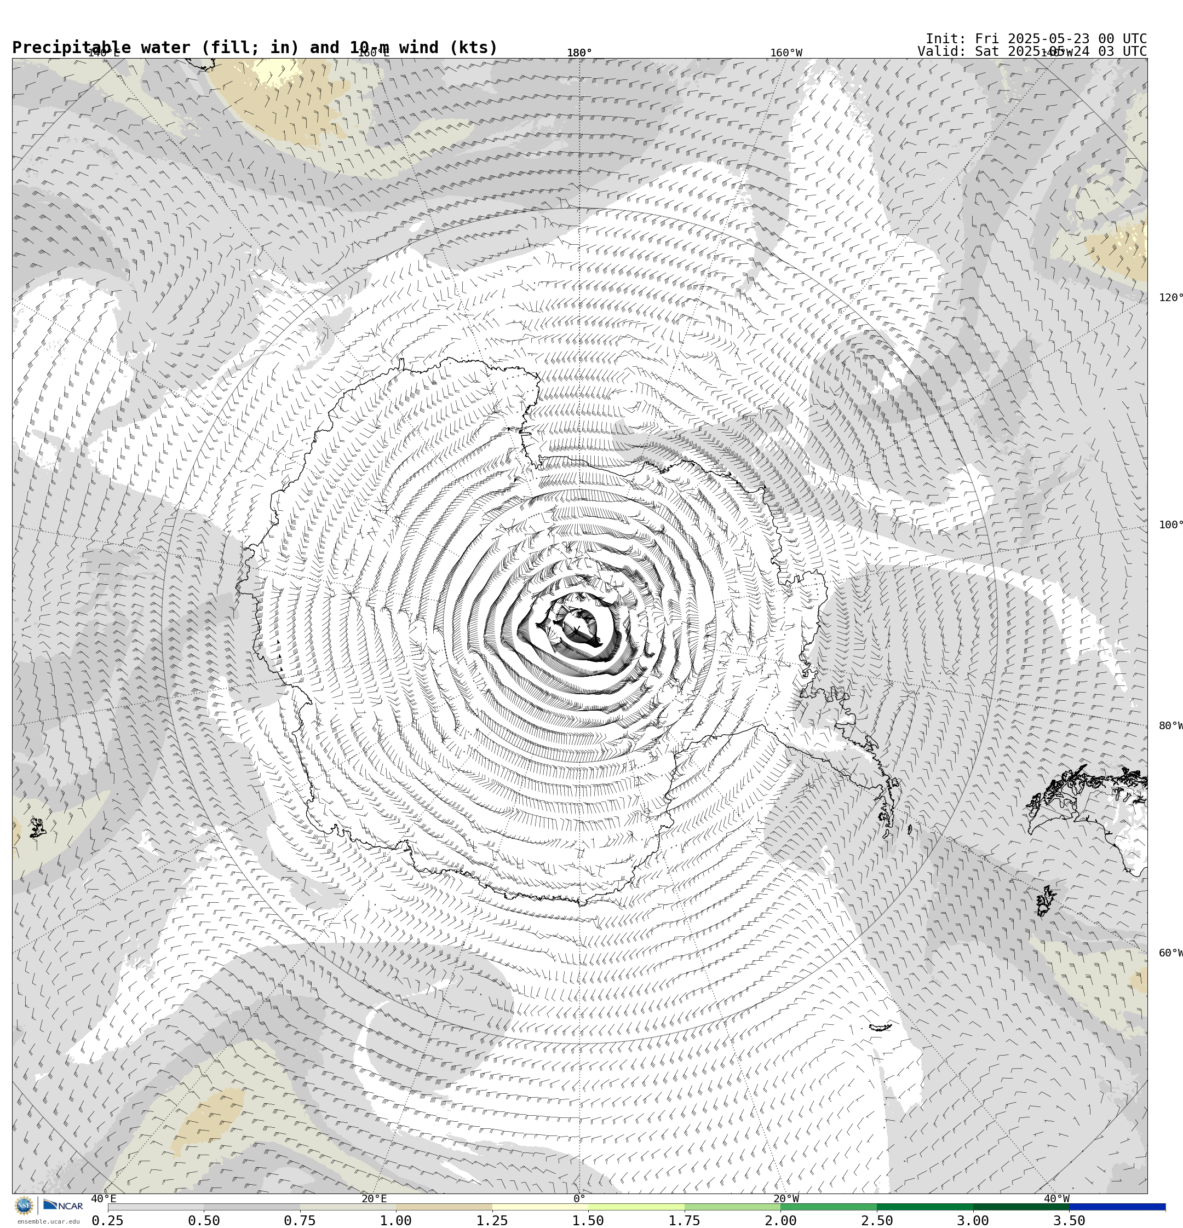Click the 120° longitude label on right edge

[1170, 298]
